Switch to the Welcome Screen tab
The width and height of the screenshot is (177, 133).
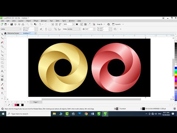pos(13,33)
